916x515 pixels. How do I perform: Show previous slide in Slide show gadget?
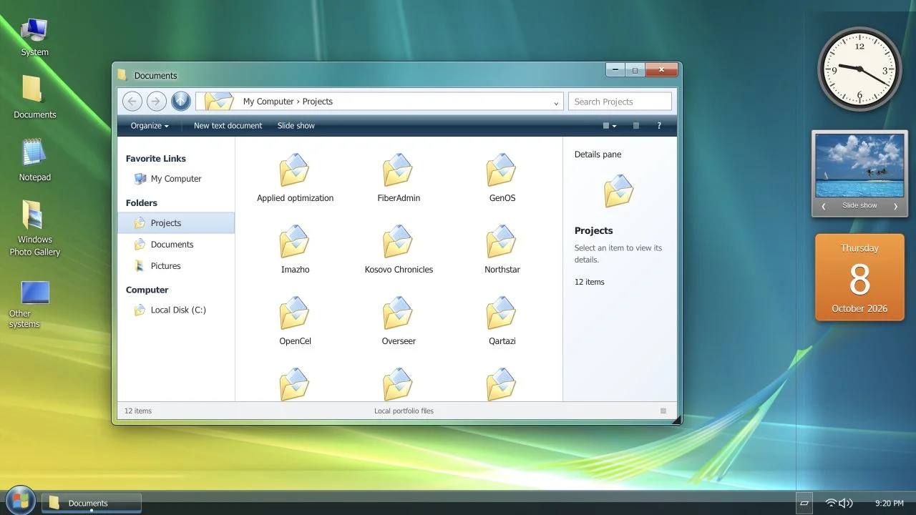(x=824, y=206)
